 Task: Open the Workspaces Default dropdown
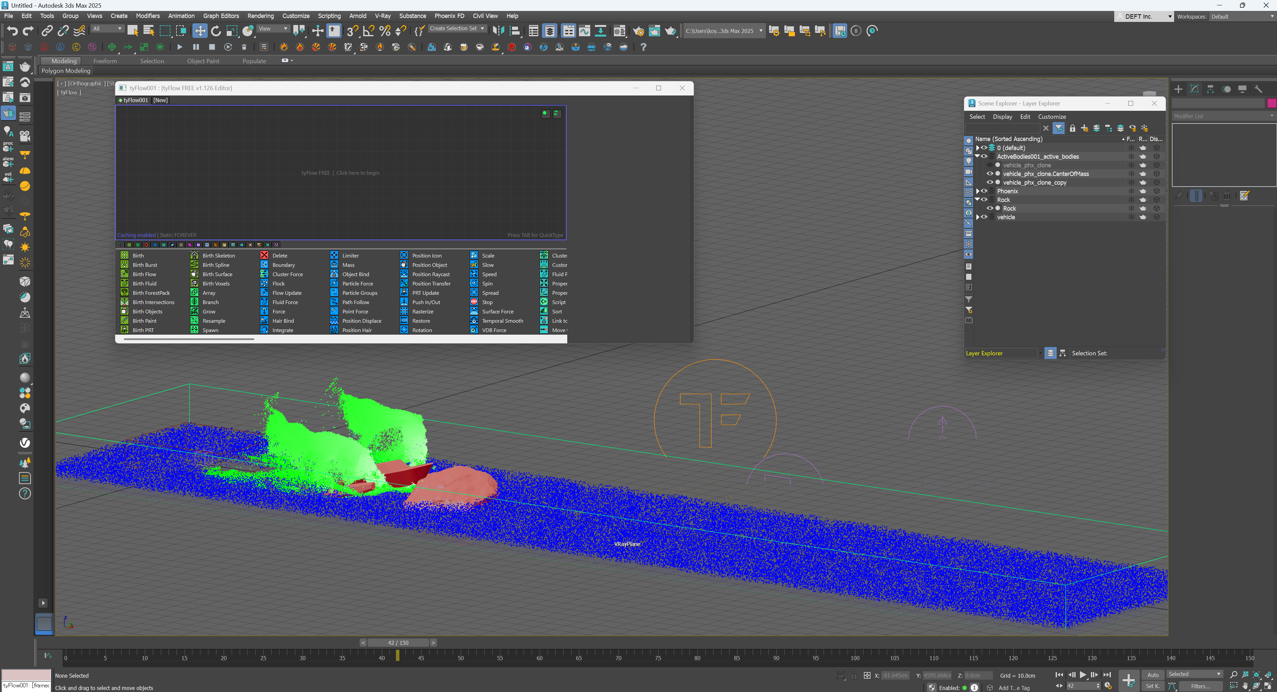[x=1242, y=16]
